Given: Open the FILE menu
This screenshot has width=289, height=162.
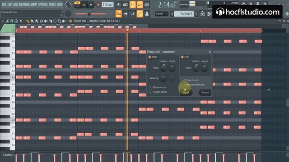Looking at the screenshot, I should (x=4, y=4).
